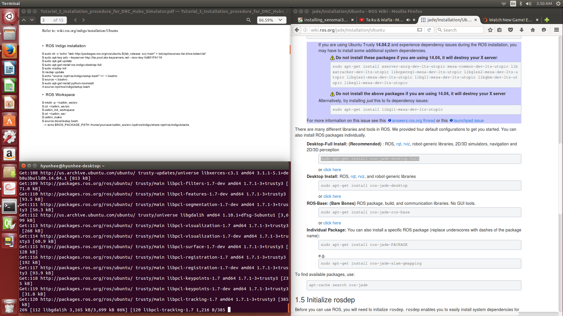Open the Firefox downloads panel
The height and width of the screenshot is (316, 563).
pyautogui.click(x=522, y=30)
